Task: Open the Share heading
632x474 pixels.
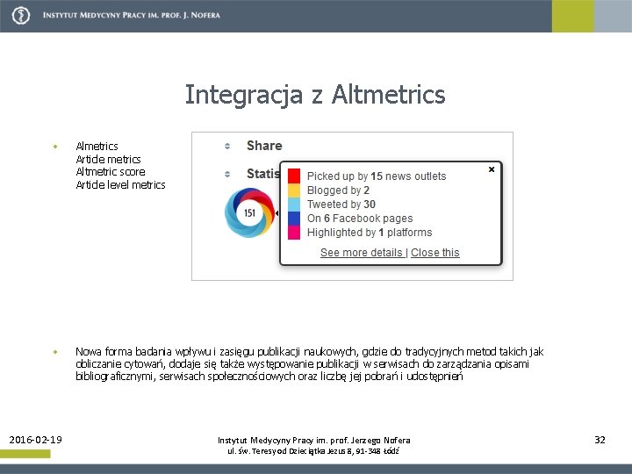Action: (264, 146)
